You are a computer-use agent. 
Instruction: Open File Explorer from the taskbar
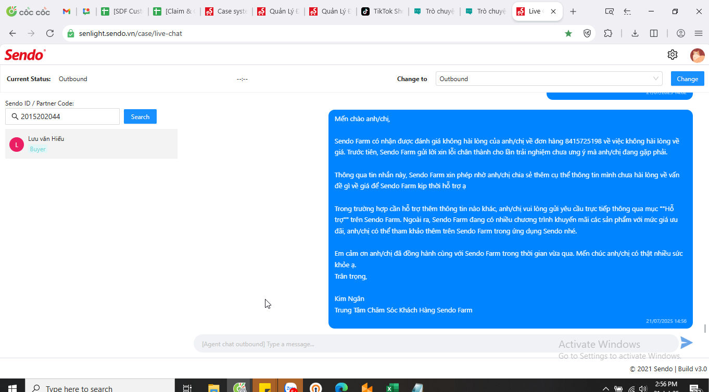pyautogui.click(x=213, y=387)
